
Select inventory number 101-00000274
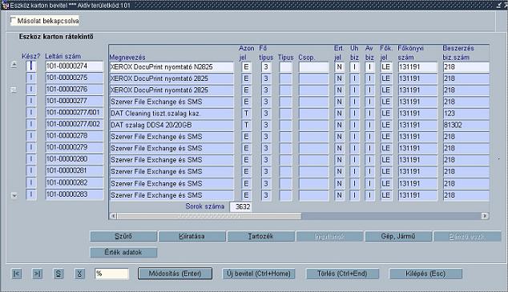(x=75, y=66)
